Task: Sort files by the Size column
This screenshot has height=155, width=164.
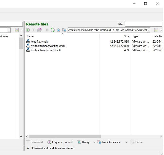Action: tap(115, 36)
